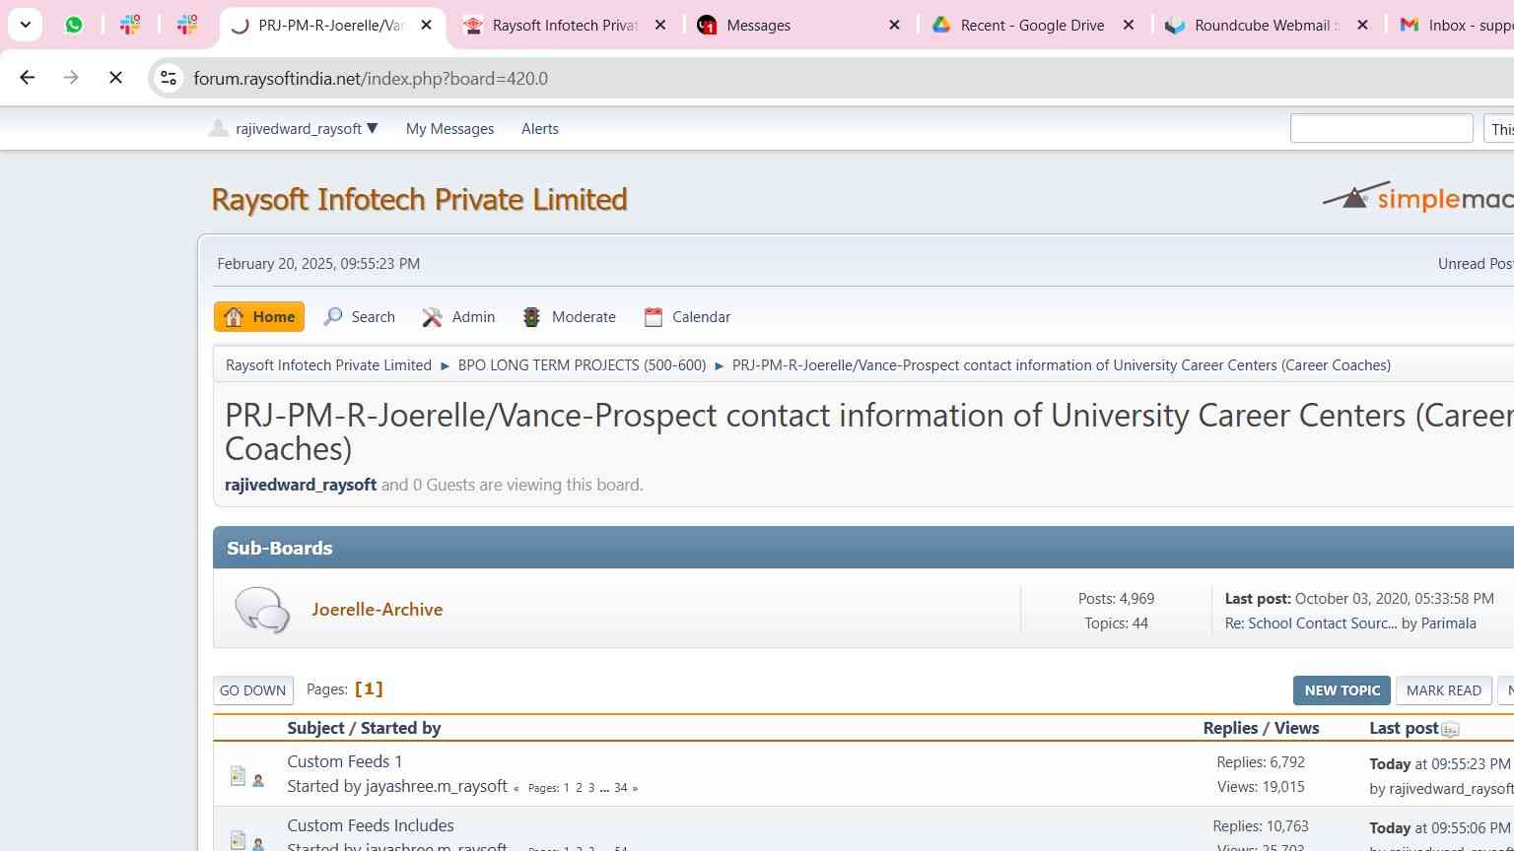
Task: Sort by Replies column
Action: (x=1230, y=728)
